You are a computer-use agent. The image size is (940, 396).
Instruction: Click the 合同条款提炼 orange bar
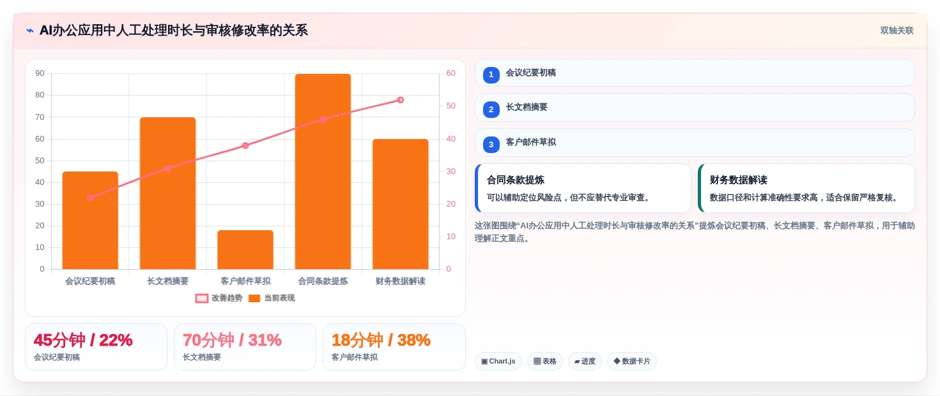[323, 172]
